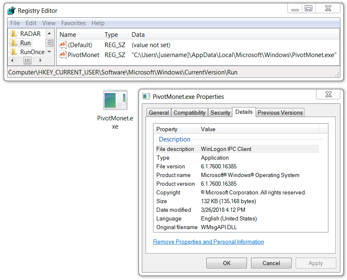Click the Value column header in Details
The width and height of the screenshot is (347, 280).
(258, 129)
